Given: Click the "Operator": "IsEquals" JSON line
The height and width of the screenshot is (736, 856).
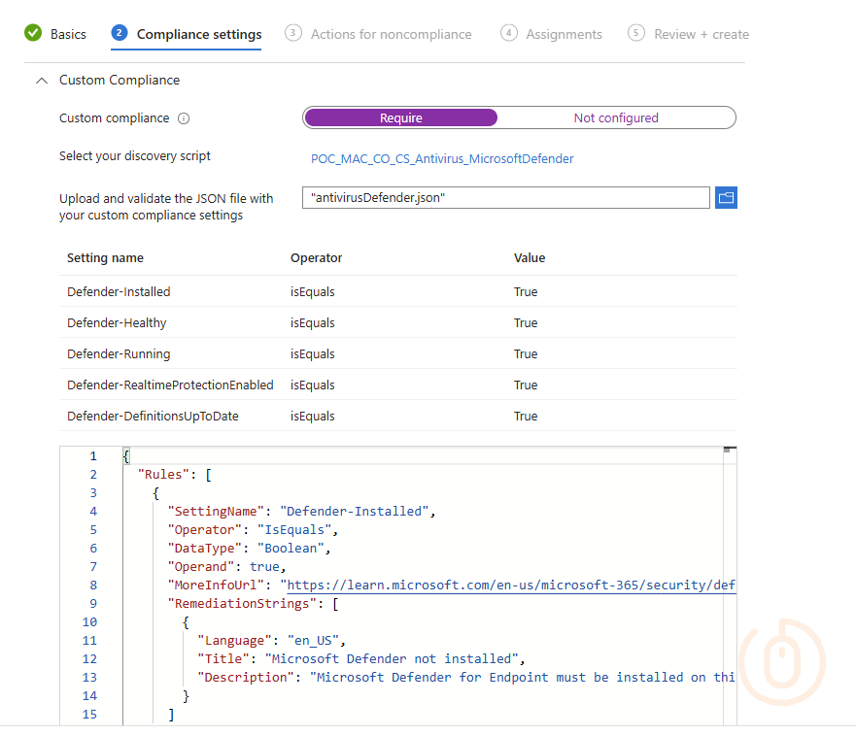Looking at the screenshot, I should tap(253, 530).
